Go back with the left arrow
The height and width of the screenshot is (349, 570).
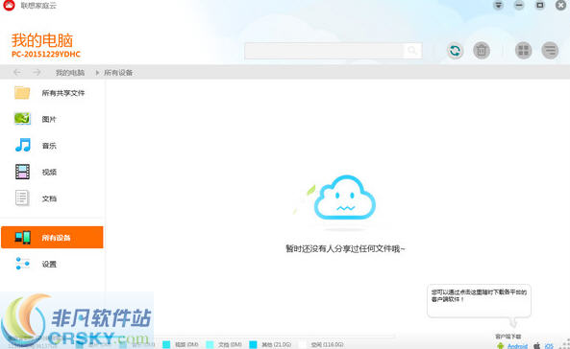(x=16, y=73)
